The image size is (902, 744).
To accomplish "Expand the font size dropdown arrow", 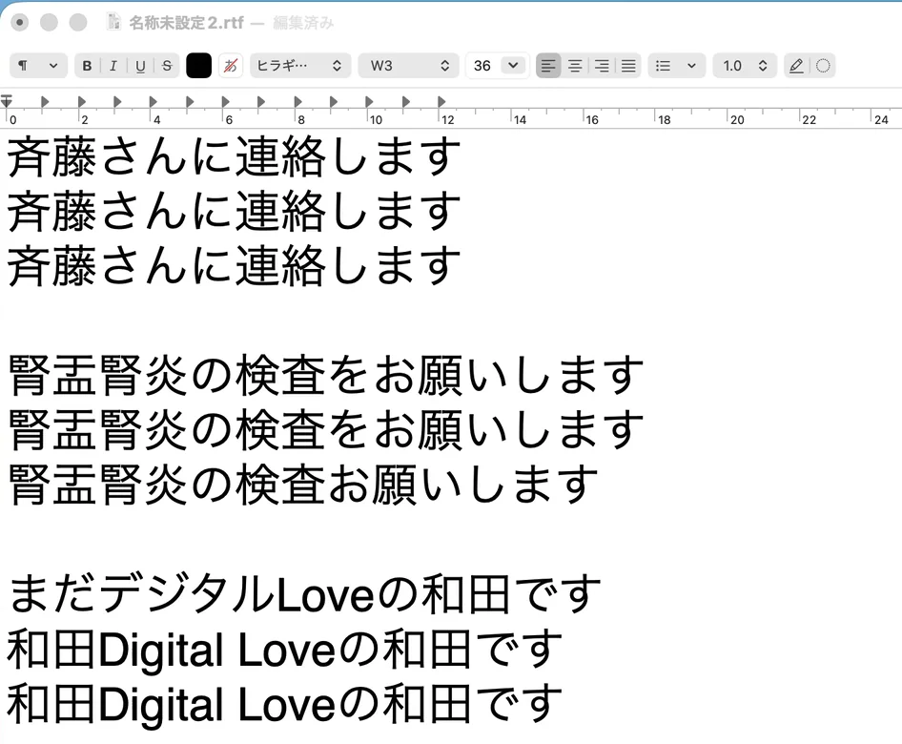I will [x=513, y=65].
